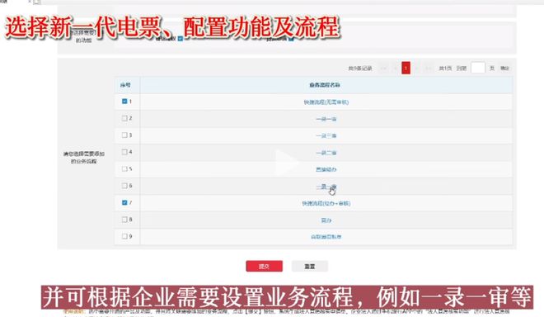
Task: Tick the checkbox for row 8
Action: [x=124, y=220]
